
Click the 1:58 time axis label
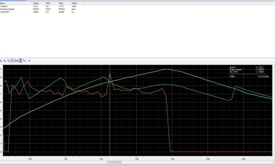[x=172, y=159]
